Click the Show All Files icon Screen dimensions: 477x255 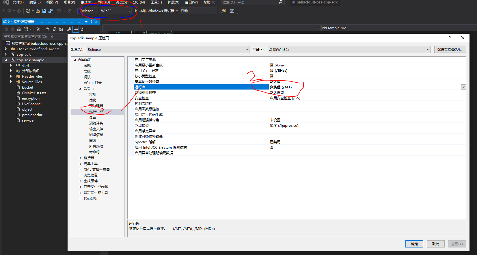tap(61, 29)
